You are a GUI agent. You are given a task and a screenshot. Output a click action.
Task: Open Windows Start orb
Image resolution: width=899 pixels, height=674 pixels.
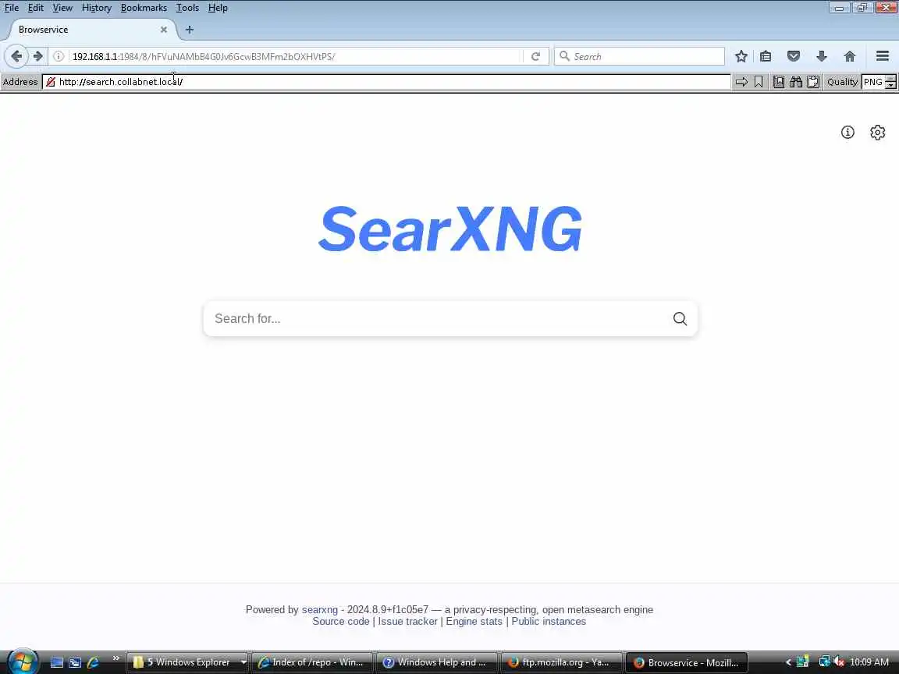click(23, 662)
